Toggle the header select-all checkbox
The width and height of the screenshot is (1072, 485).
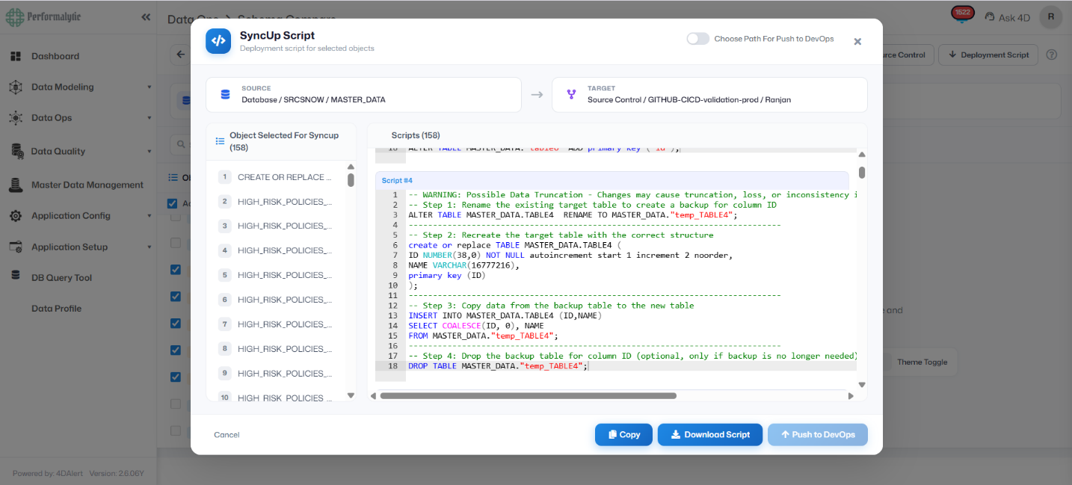click(x=173, y=203)
